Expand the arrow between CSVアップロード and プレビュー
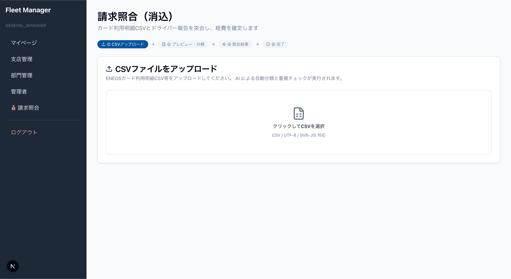The width and height of the screenshot is (511, 279). (153, 44)
